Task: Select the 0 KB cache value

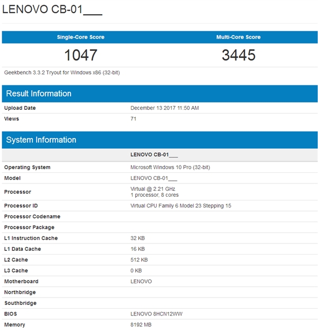Action: tap(136, 270)
